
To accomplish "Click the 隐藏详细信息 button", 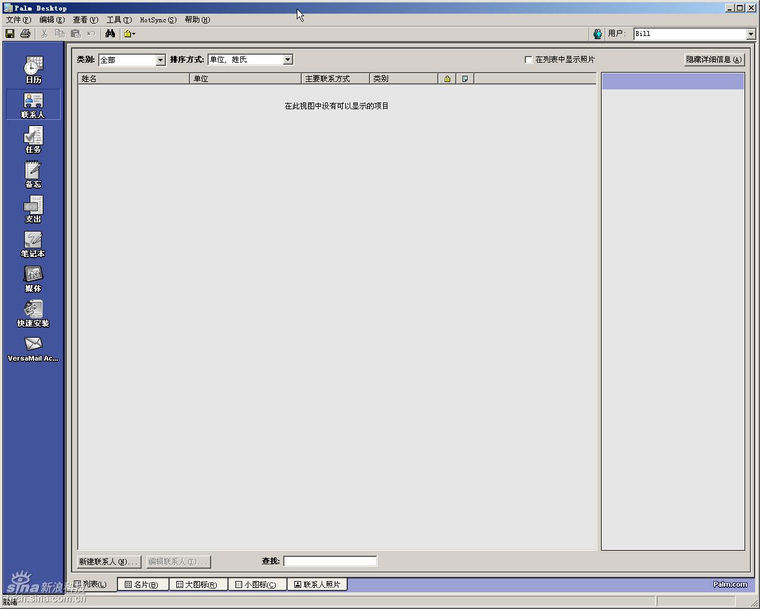I will click(x=713, y=59).
